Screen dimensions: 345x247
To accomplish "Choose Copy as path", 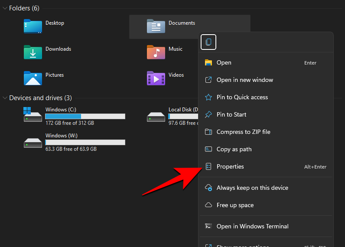I will click(266, 149).
